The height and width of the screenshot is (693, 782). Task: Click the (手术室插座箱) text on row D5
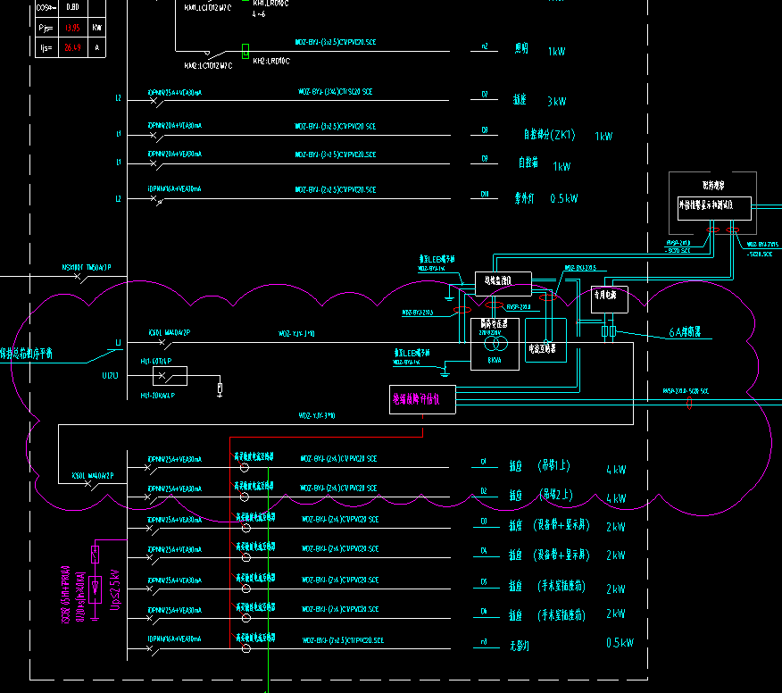coord(562,586)
